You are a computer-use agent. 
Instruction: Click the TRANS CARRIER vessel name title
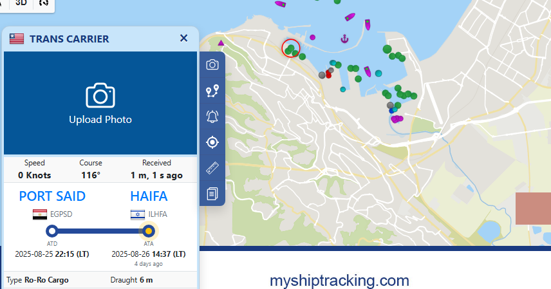point(70,39)
